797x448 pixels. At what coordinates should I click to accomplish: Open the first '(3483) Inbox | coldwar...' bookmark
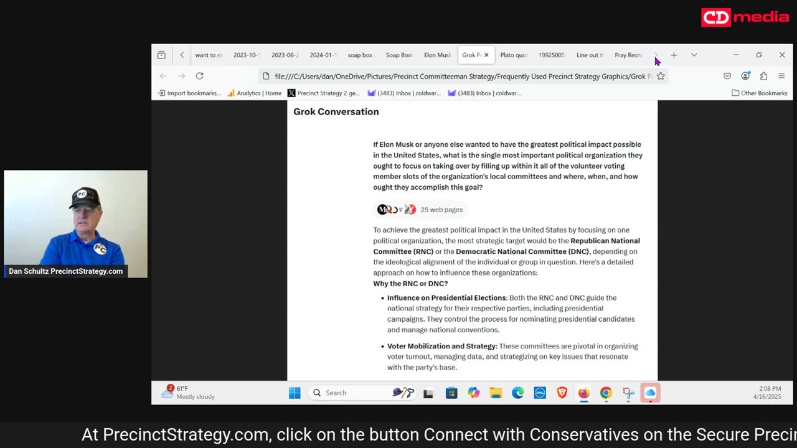404,93
